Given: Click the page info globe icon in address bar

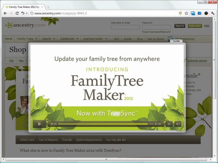Looking at the screenshot, I should pos(32,13).
